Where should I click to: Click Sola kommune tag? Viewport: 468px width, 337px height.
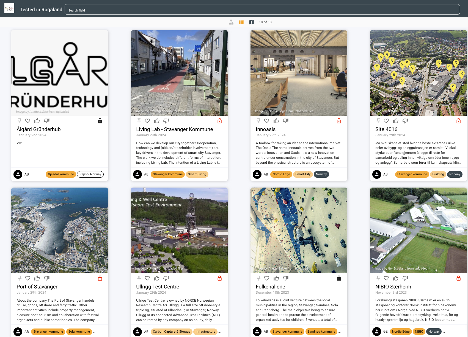(79, 332)
